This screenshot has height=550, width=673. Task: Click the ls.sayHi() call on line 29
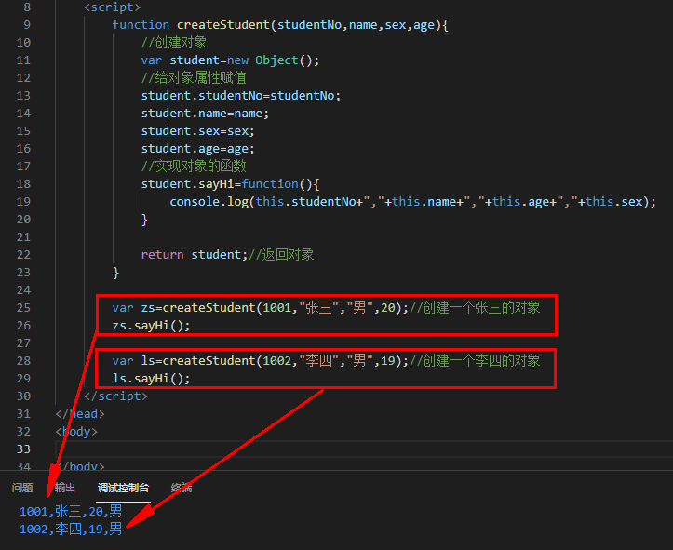151,378
